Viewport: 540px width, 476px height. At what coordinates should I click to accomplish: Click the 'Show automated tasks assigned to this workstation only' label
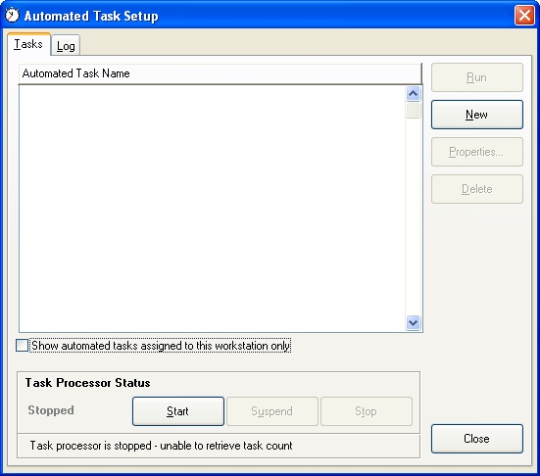pos(161,346)
